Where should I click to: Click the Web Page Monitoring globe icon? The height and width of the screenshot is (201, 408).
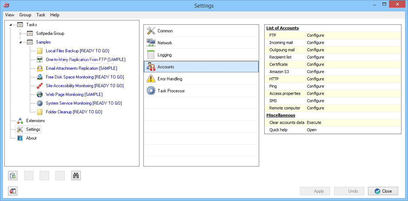point(40,95)
